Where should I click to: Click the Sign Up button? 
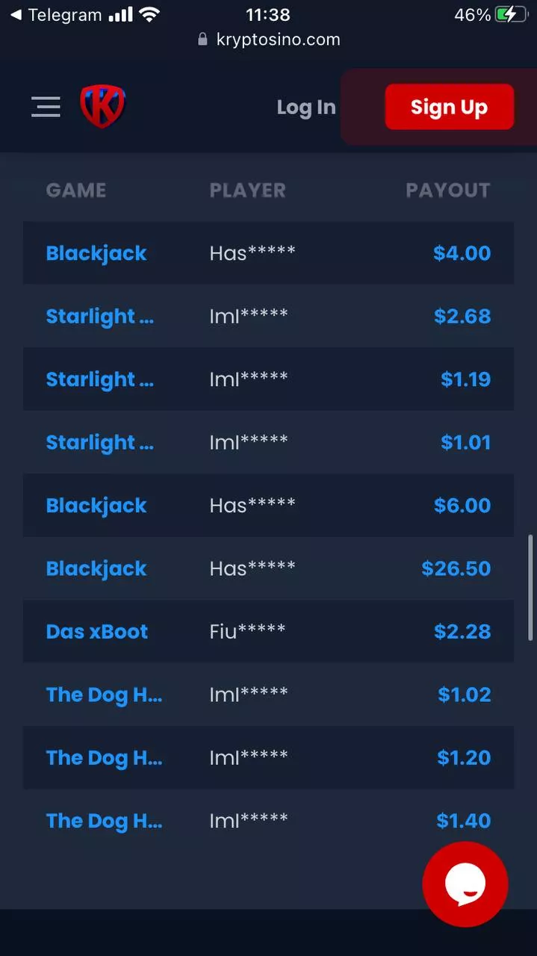pos(449,107)
